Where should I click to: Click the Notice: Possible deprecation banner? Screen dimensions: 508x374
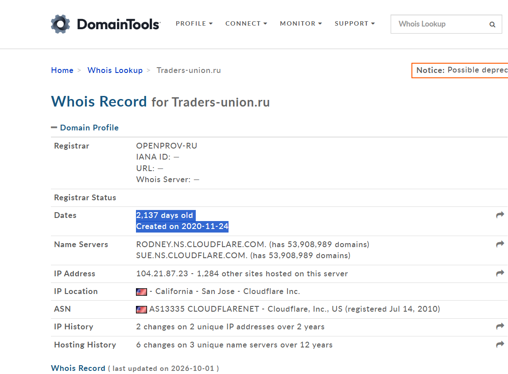click(460, 70)
